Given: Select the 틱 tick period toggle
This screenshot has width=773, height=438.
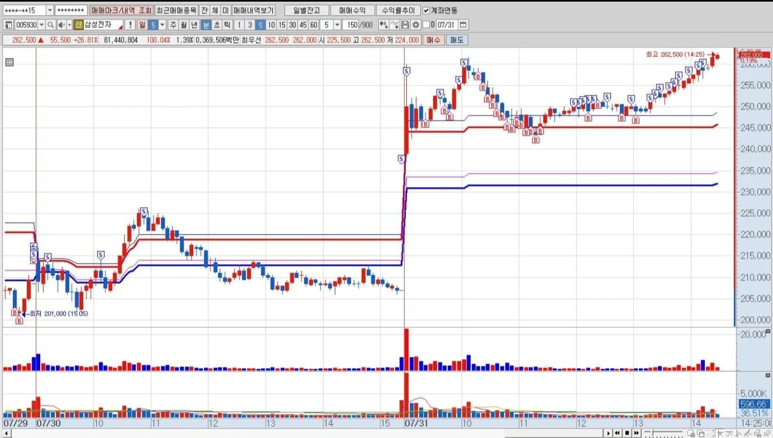Looking at the screenshot, I should tap(227, 25).
